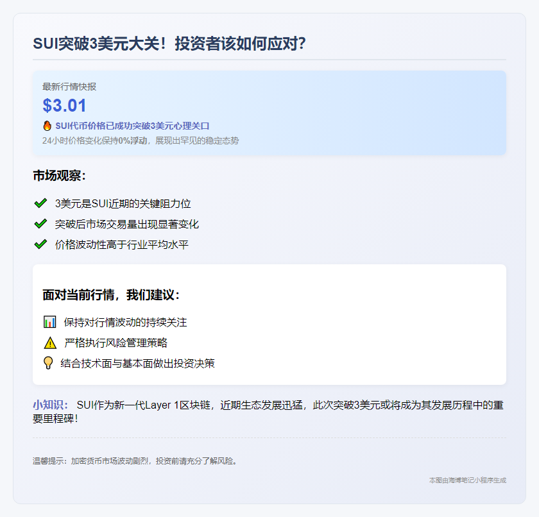Click the label 最新行情快报
539x517 pixels.
point(69,87)
